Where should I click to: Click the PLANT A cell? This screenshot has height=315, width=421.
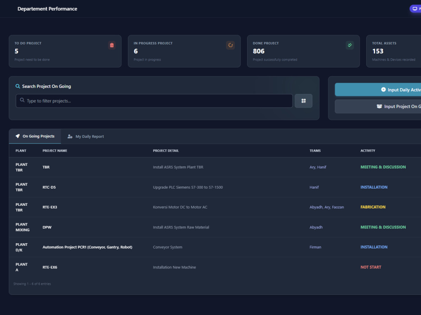pos(21,267)
